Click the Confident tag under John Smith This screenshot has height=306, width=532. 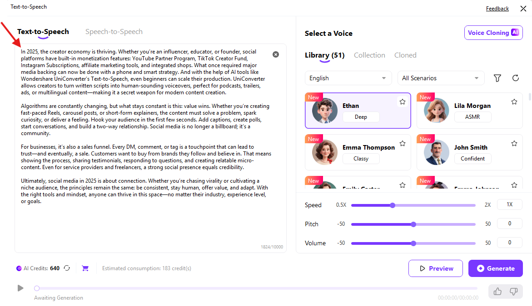[472, 158]
